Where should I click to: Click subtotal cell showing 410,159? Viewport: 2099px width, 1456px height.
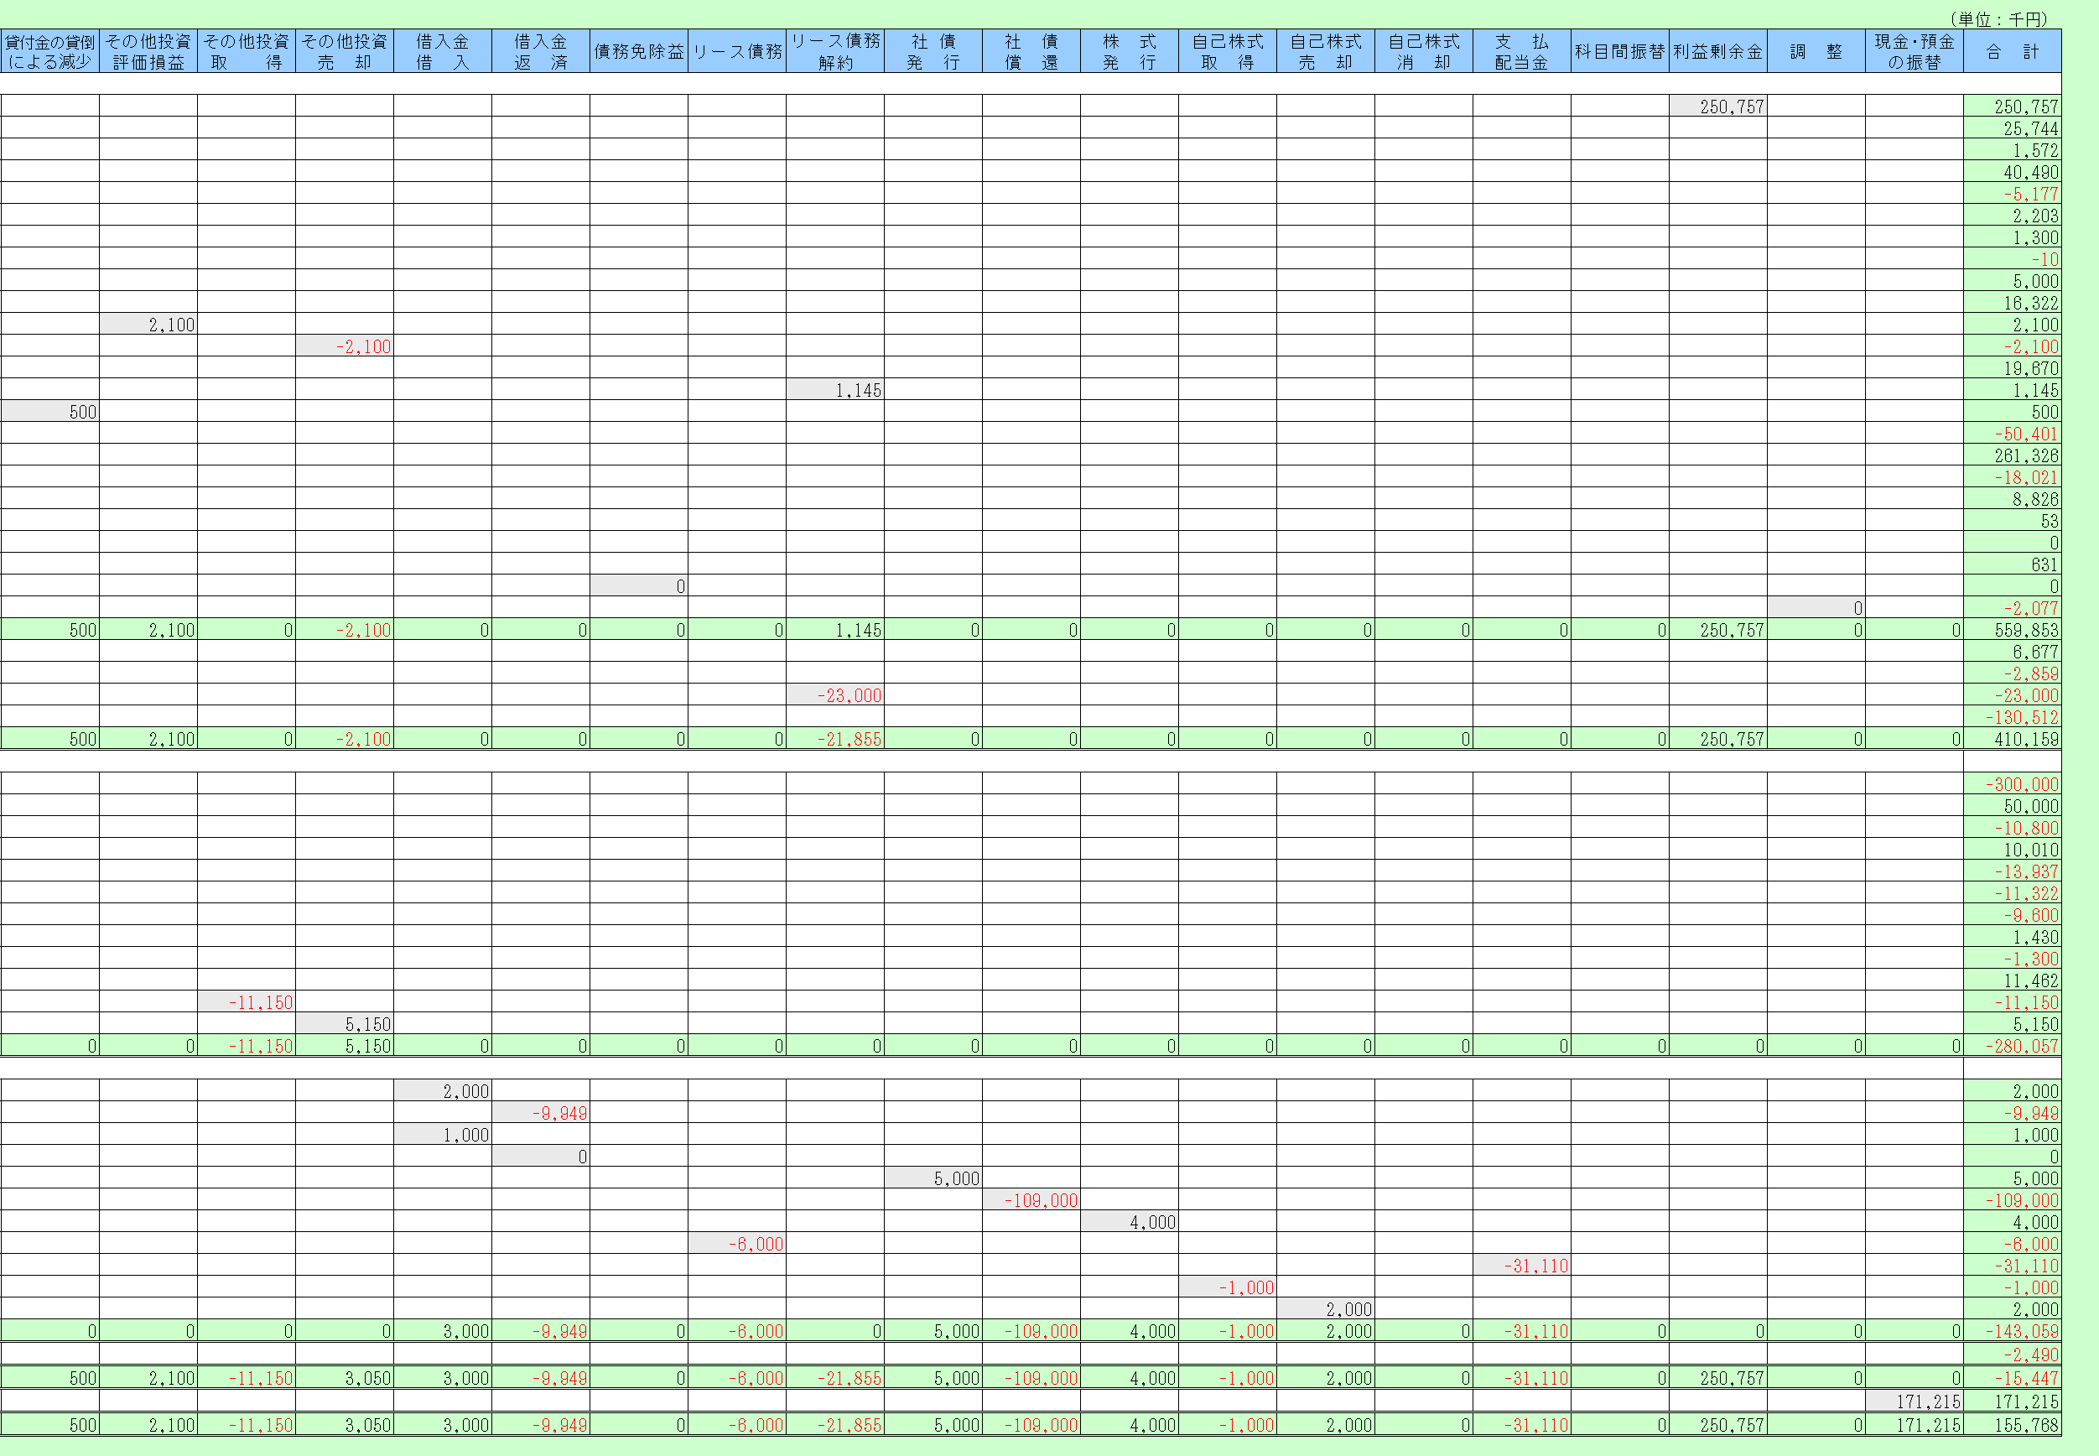pos(2013,740)
